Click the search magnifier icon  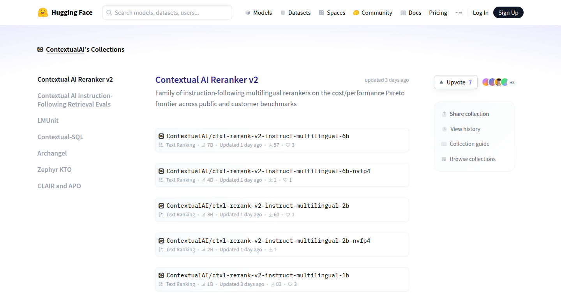pyautogui.click(x=109, y=12)
